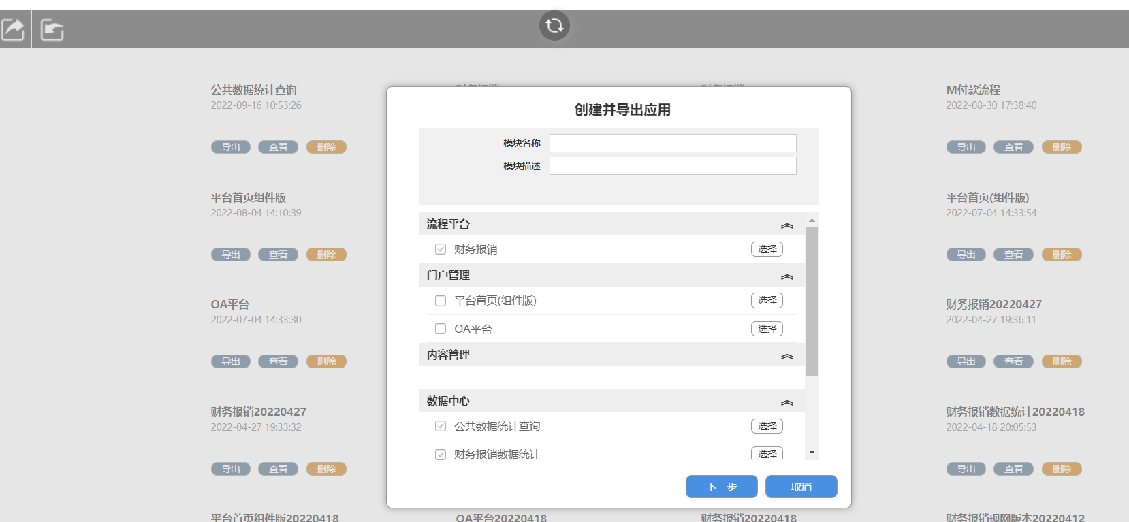Collapse the 门户管理 section

[787, 276]
